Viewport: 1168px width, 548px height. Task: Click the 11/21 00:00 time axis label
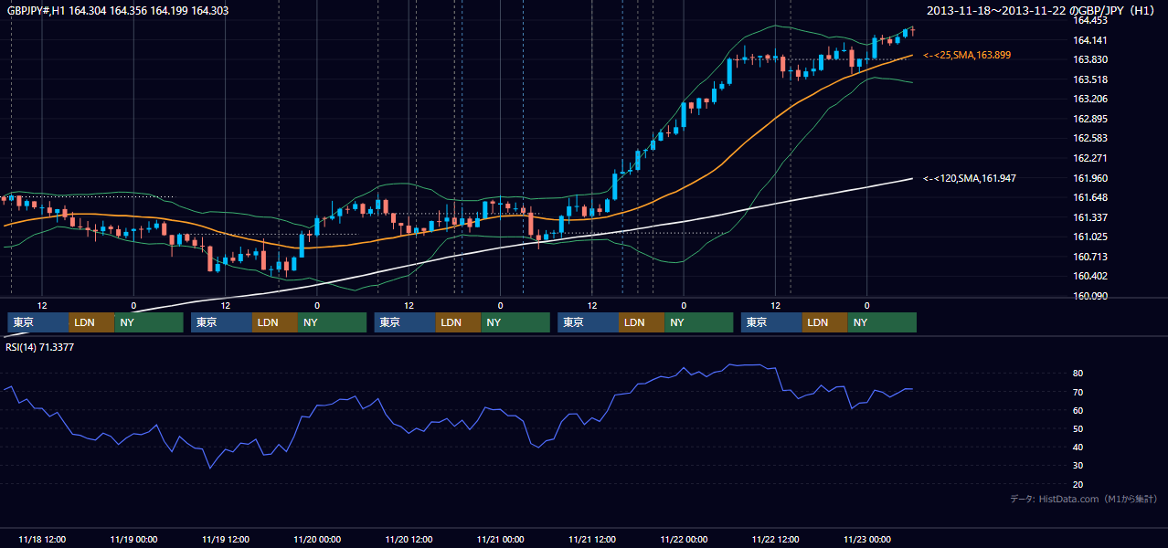500,539
